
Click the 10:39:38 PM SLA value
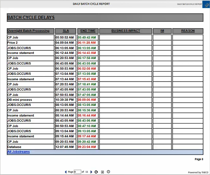65,100
